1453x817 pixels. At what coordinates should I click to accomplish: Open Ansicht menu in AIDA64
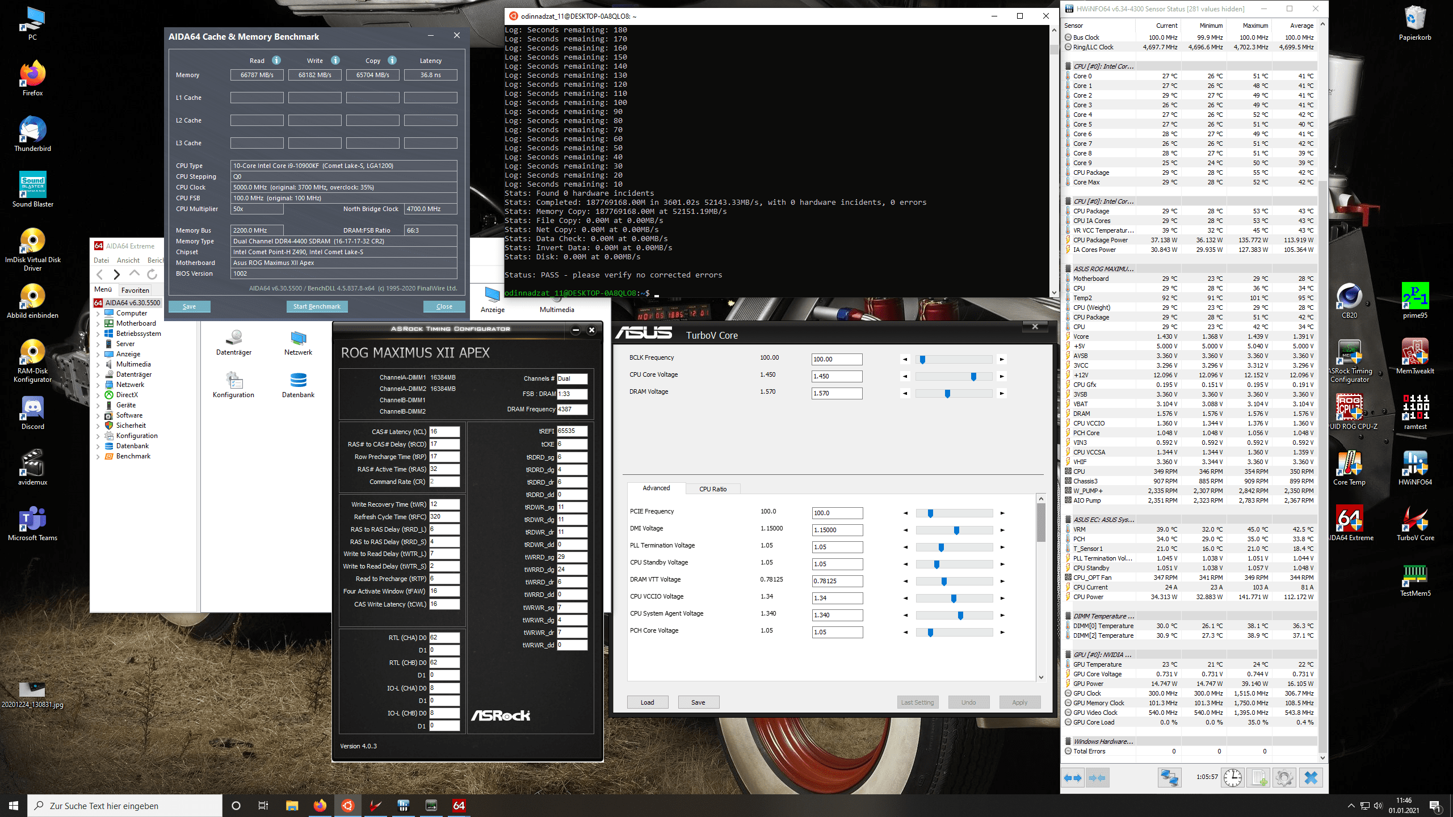pyautogui.click(x=128, y=260)
